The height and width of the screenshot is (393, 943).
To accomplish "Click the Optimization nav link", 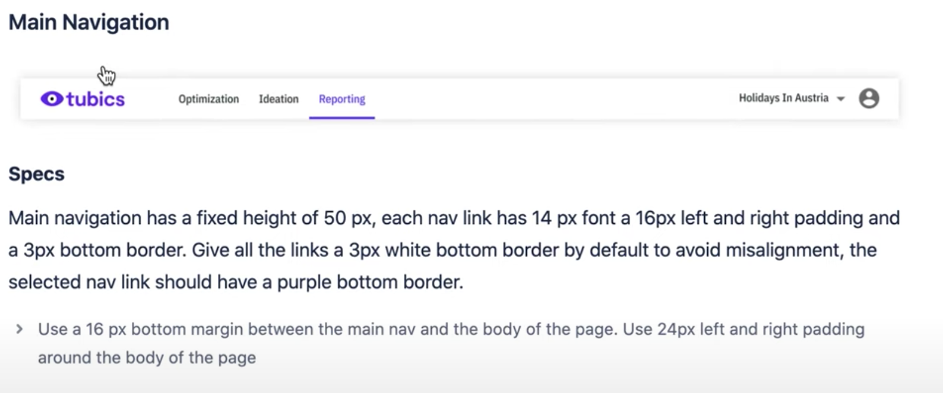I will (208, 99).
